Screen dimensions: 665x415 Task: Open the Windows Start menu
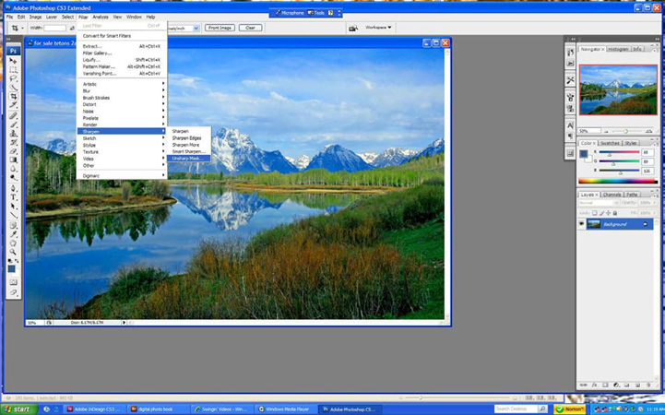click(17, 409)
